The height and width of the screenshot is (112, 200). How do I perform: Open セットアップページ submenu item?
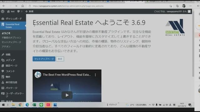pos(11,42)
